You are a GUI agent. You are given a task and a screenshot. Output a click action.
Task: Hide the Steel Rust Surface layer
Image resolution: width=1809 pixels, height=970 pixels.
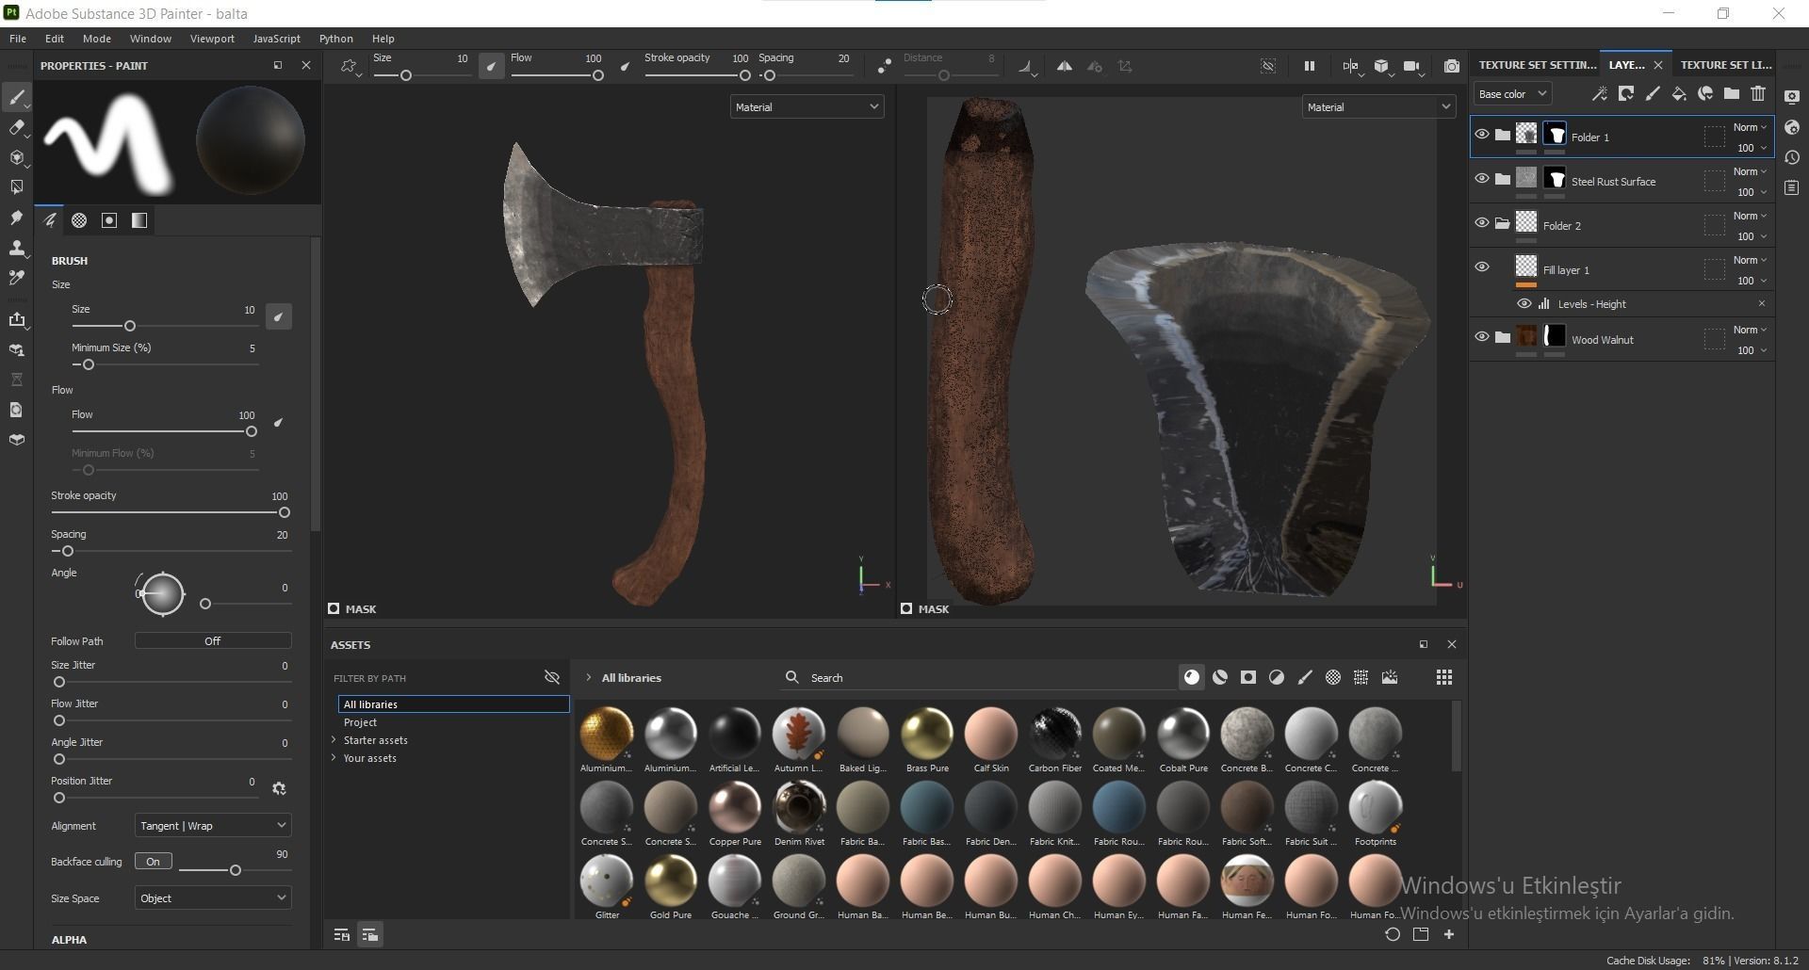1482,179
